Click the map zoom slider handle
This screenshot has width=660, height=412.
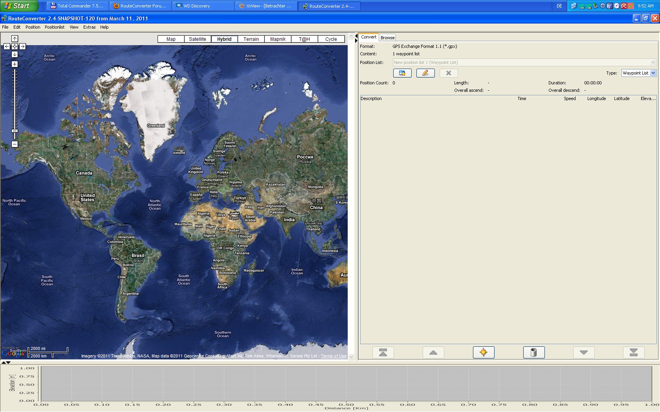(x=15, y=131)
